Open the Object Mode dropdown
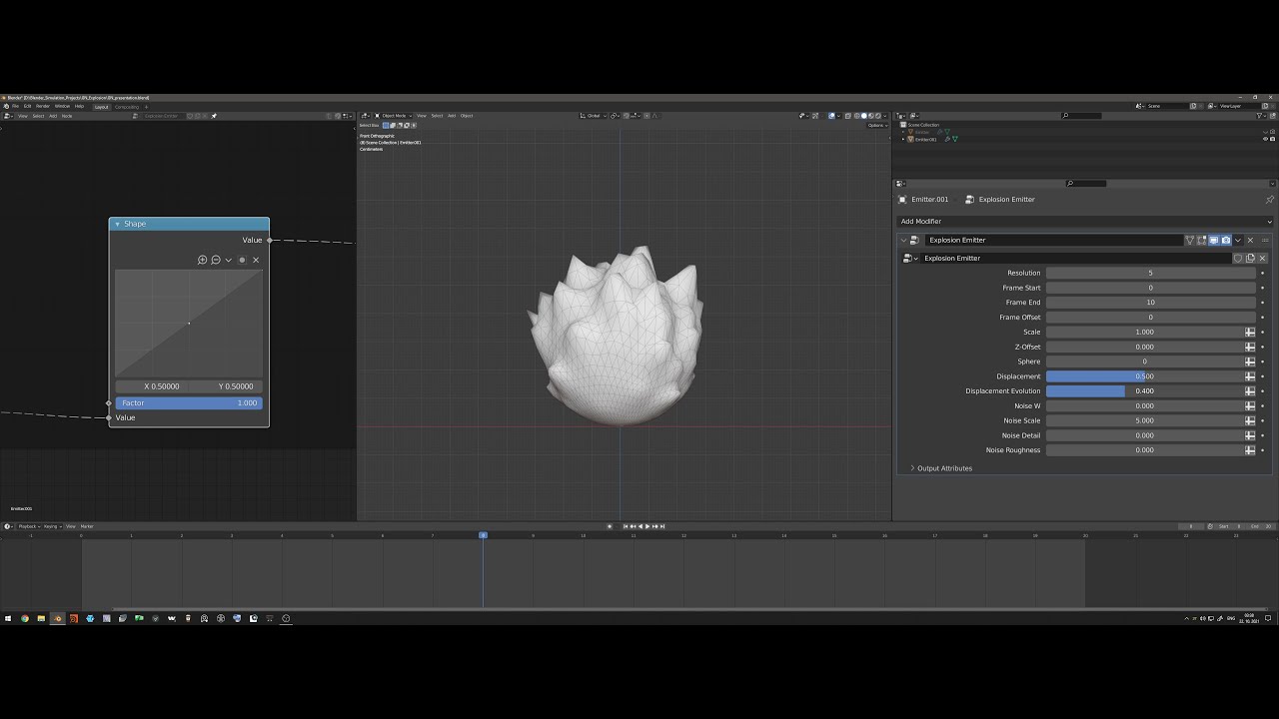Screen dimensions: 1279x719 tap(394, 116)
